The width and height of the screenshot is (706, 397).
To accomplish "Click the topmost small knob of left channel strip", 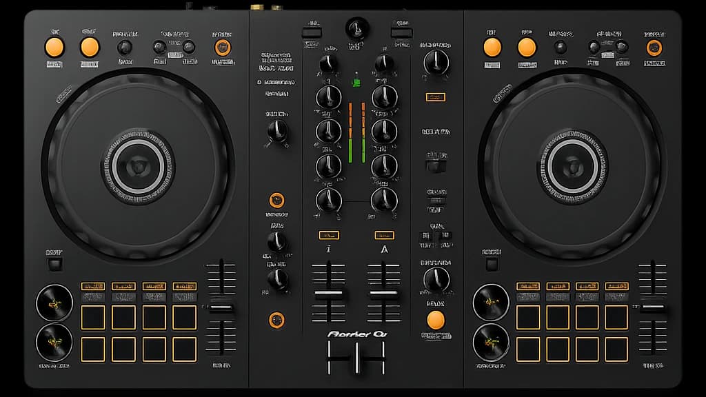I will 328,63.
